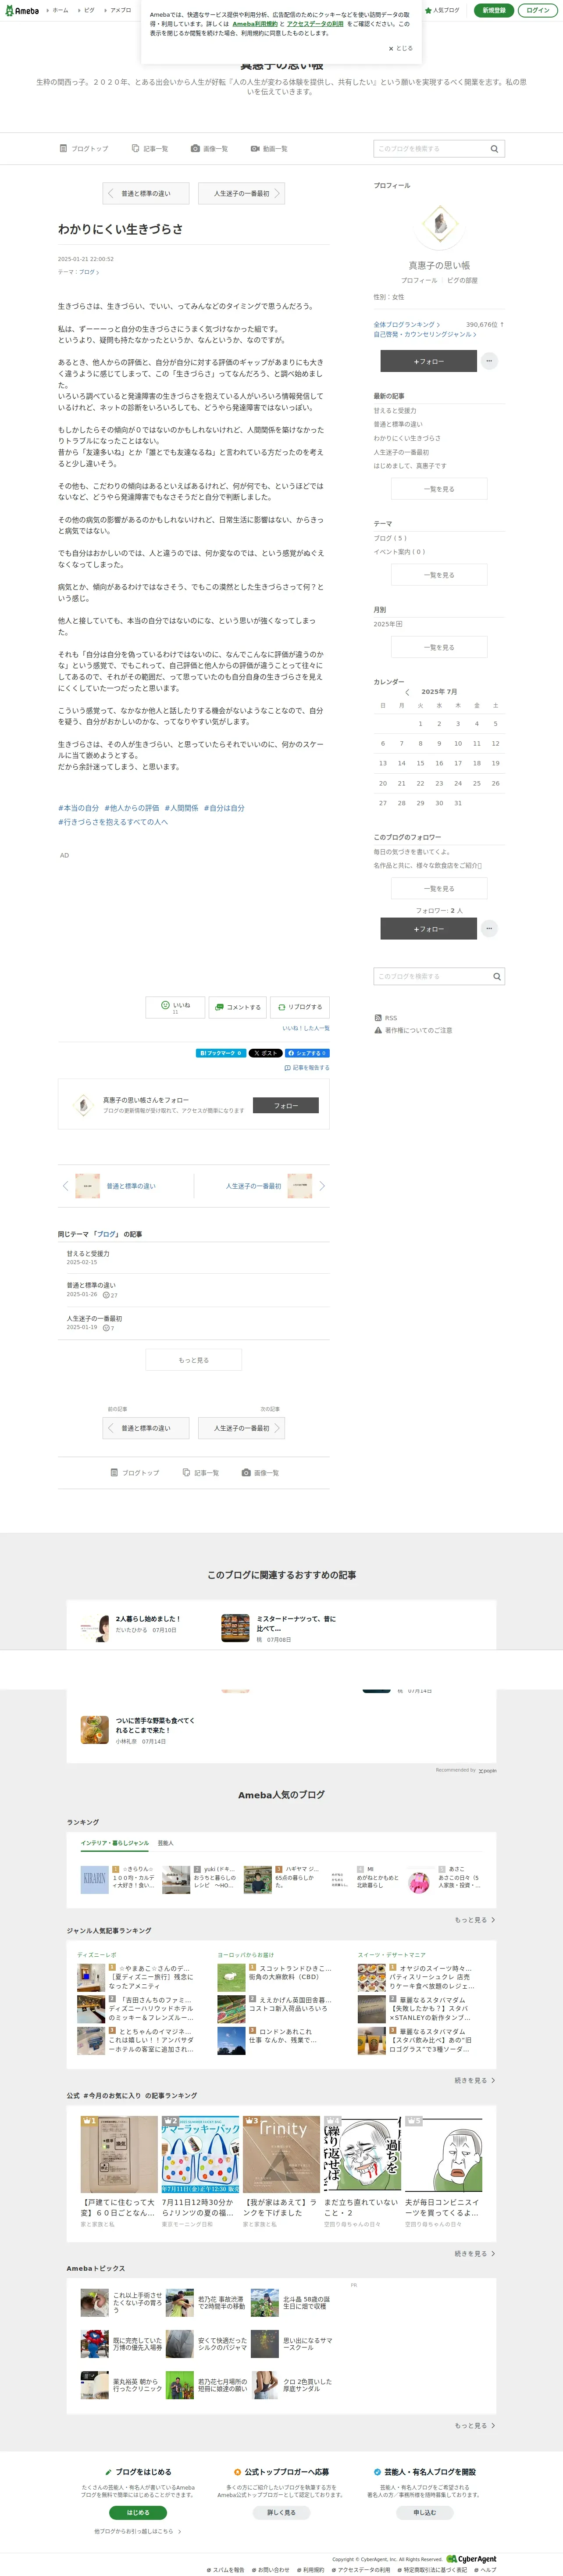
Task: Open the 動画一覧 tab
Action: 269,148
